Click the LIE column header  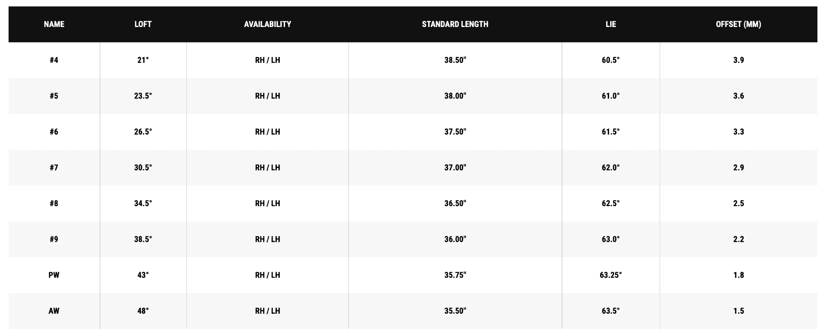click(x=610, y=24)
